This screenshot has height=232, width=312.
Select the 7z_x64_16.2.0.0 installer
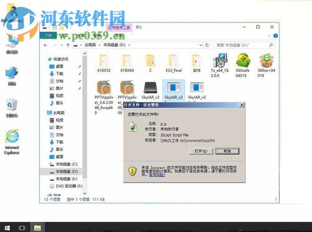pos(220,65)
